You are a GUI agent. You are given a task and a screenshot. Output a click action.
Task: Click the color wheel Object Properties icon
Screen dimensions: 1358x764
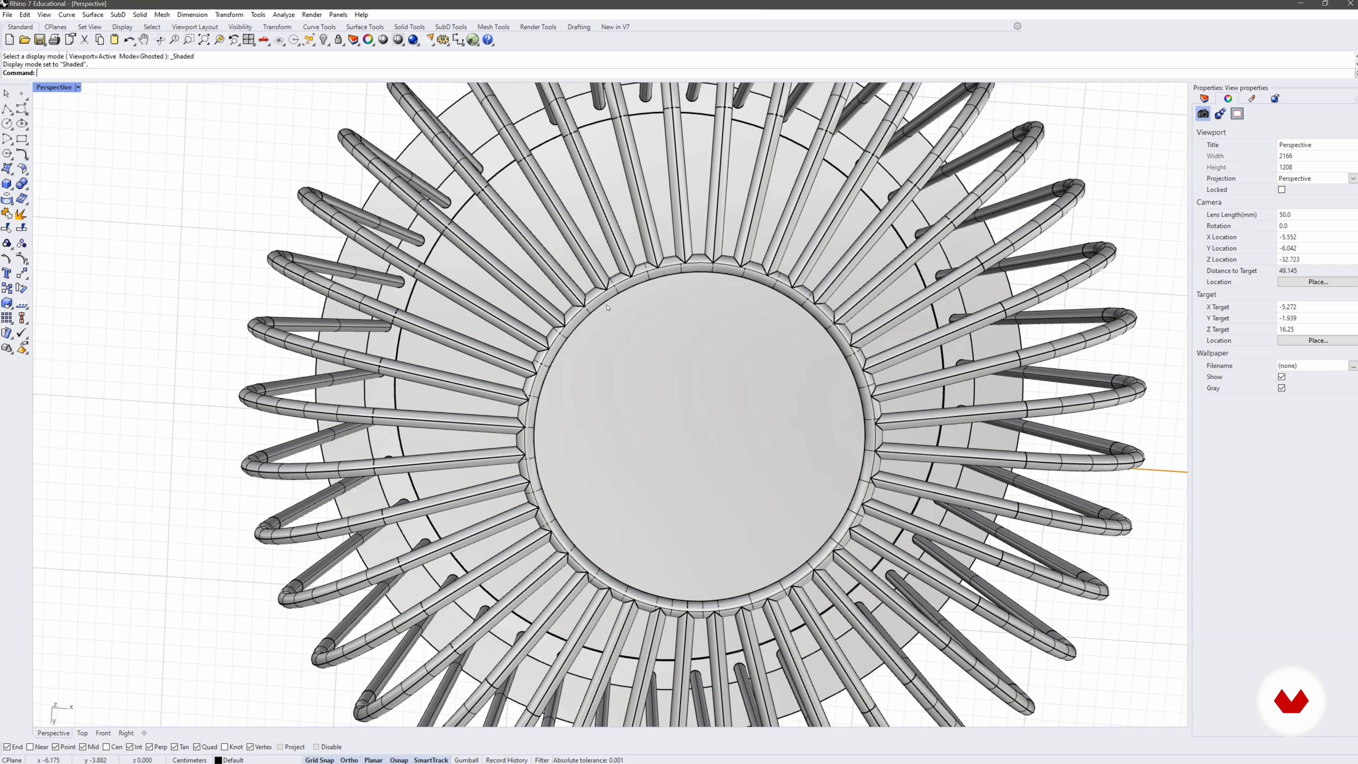(x=368, y=40)
